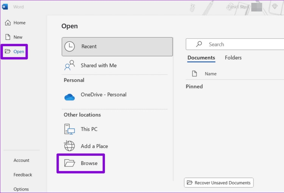Image resolution: width=284 pixels, height=193 pixels.
Task: Click the Personal section heading
Action: click(74, 80)
